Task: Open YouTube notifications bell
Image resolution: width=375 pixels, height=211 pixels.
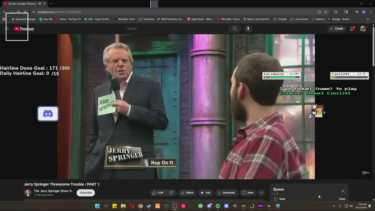Action: tap(352, 29)
